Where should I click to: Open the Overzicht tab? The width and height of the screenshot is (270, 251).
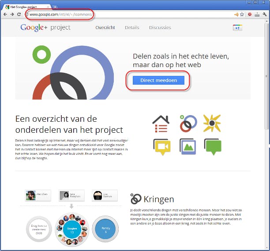tap(105, 27)
